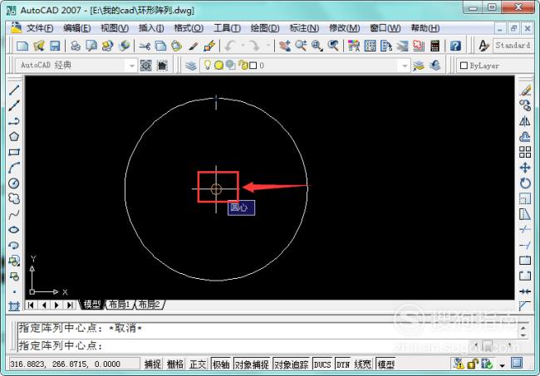This screenshot has width=540, height=376.
Task: Select the Move tool
Action: click(x=525, y=168)
